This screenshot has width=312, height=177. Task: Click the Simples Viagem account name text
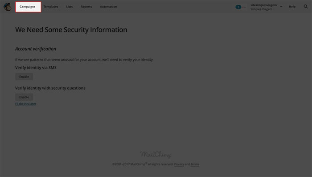261,9
